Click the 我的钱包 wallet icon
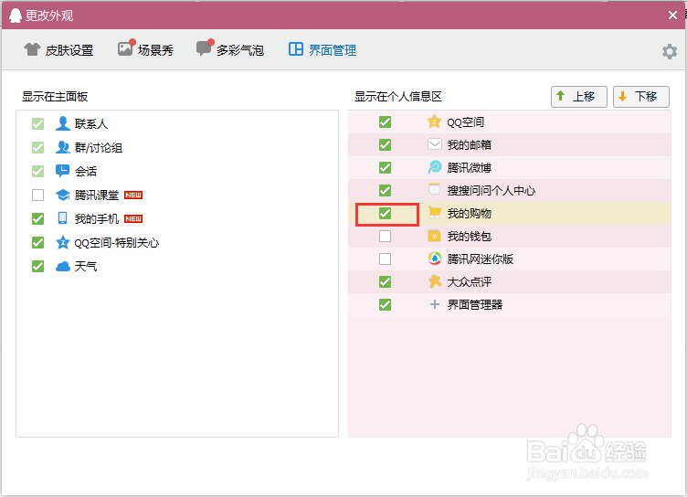The image size is (687, 497). (x=434, y=236)
